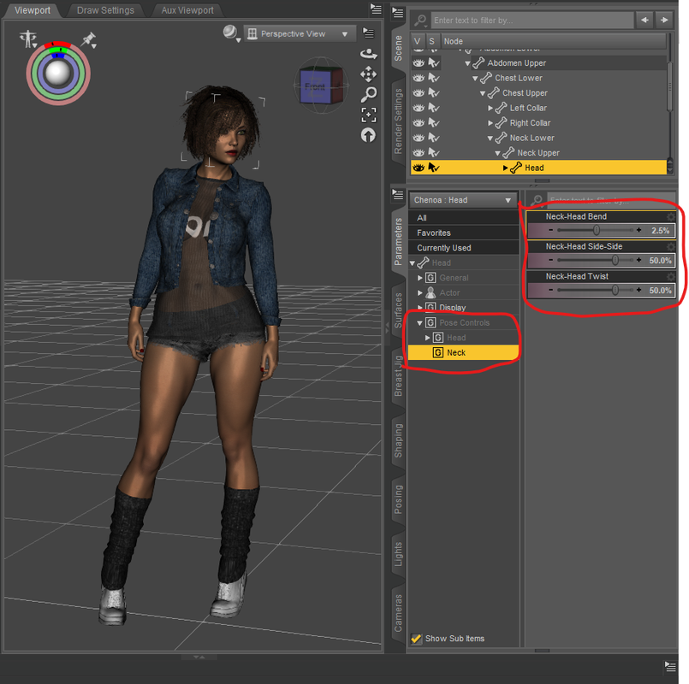Click the Neck-Head Side-Side settings gear
This screenshot has width=689, height=684.
670,246
